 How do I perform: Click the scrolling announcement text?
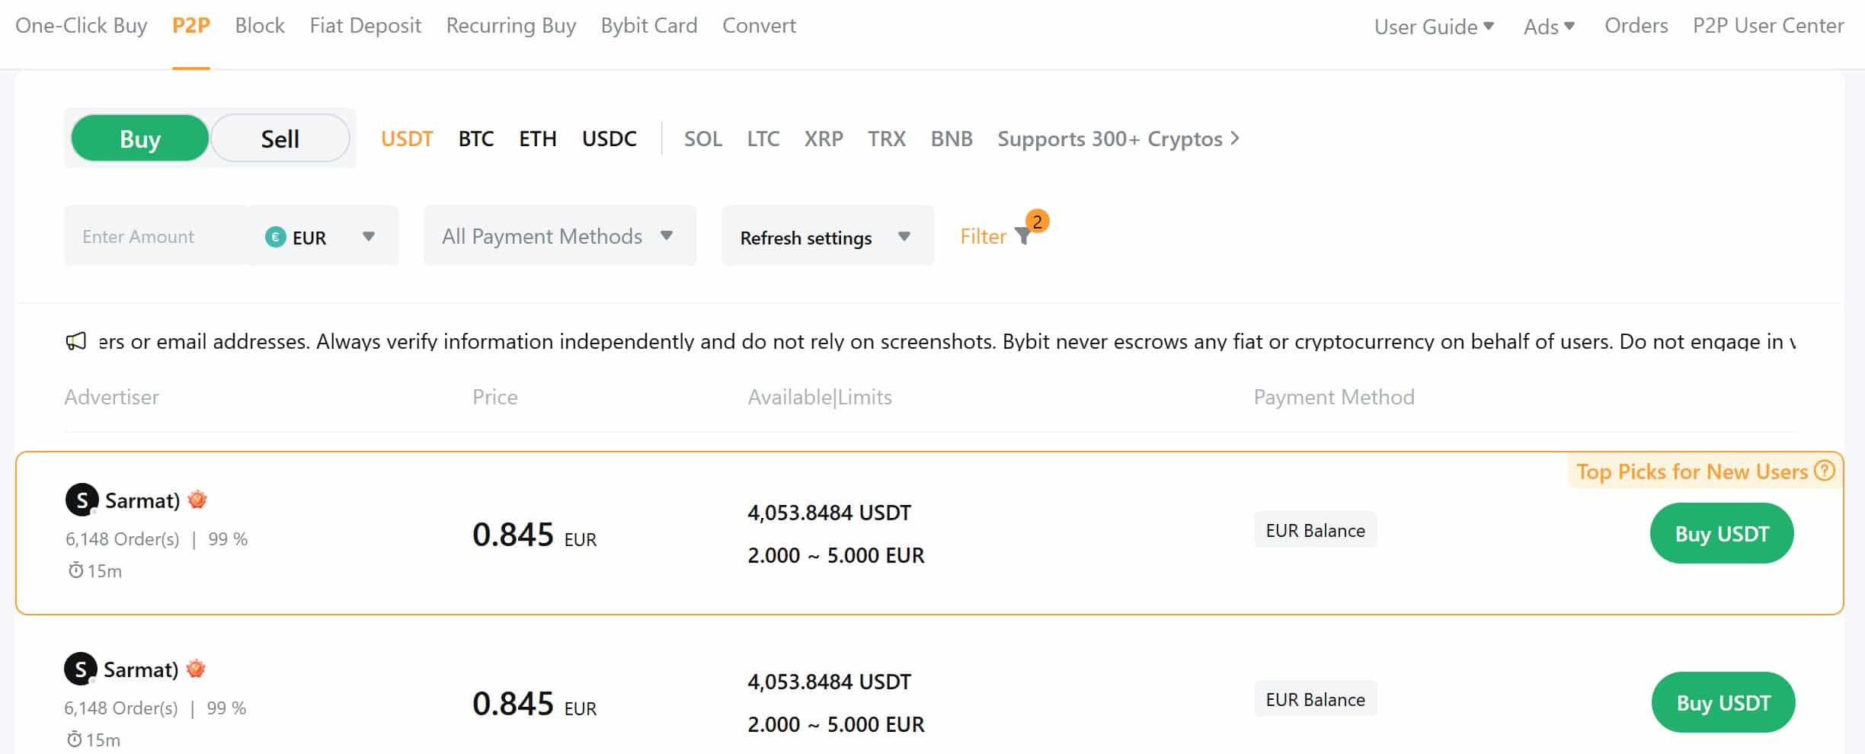point(947,341)
